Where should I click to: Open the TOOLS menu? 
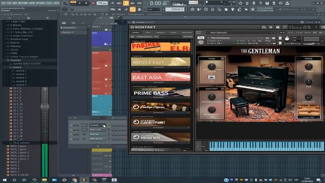[x=50, y=3]
